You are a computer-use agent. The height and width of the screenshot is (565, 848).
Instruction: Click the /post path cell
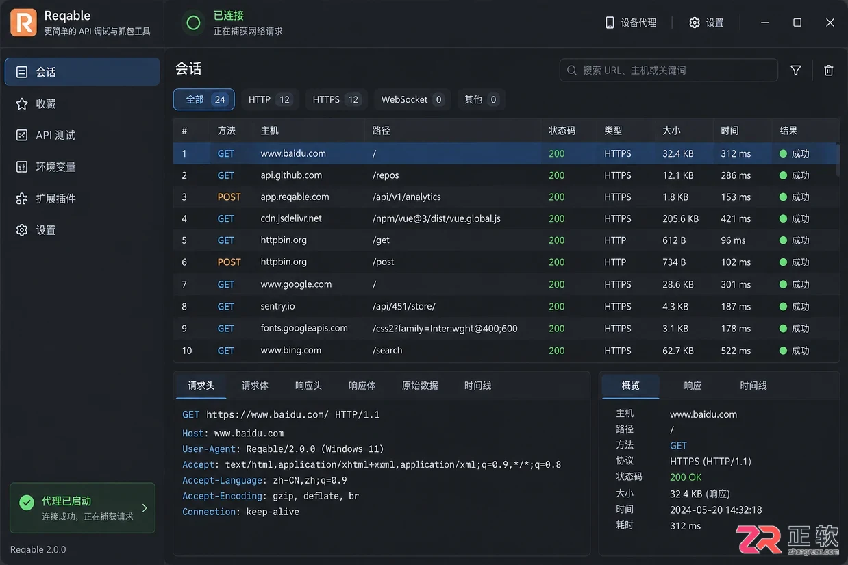[384, 262]
